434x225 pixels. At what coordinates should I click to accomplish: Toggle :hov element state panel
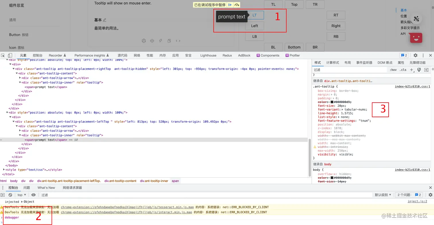[x=393, y=70]
